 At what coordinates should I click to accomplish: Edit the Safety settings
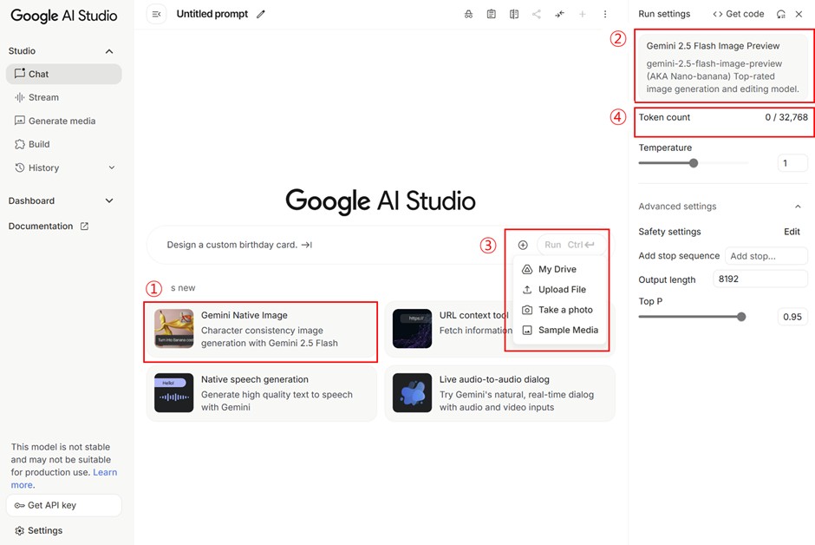[792, 232]
